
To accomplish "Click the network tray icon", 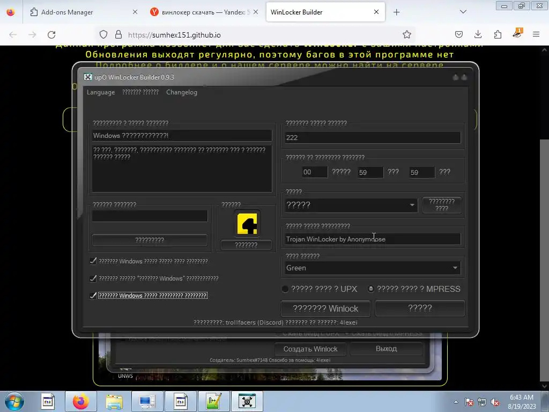I will [x=482, y=402].
